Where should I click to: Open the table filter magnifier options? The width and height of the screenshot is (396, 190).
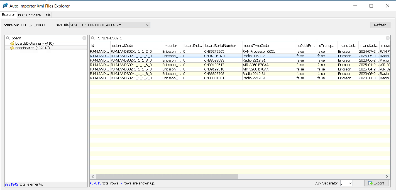point(93,38)
